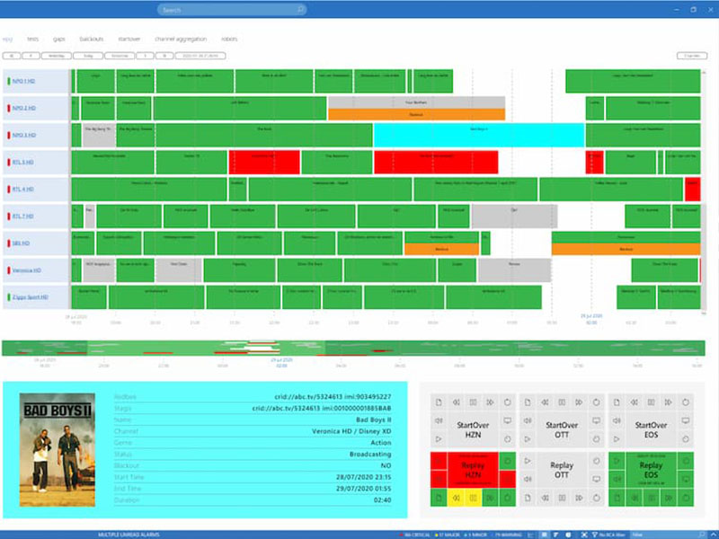Click the document icon in StartOver OTT tile

[528, 402]
